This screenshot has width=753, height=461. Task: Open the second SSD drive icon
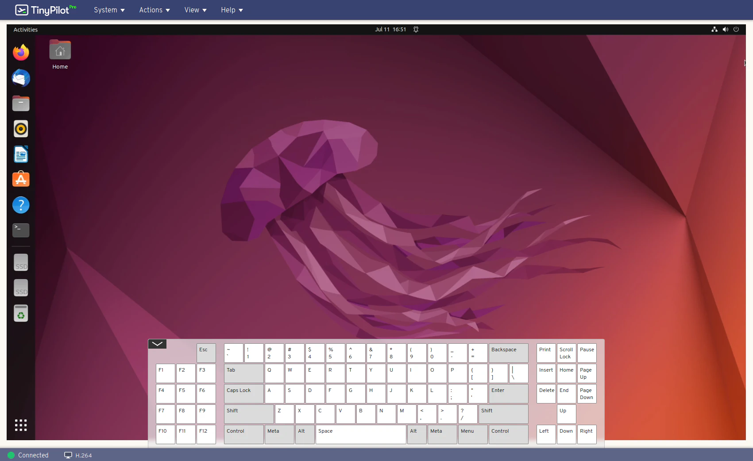[21, 288]
